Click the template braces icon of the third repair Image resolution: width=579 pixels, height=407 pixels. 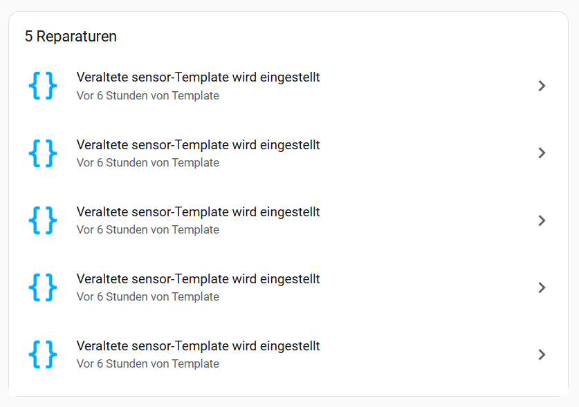(42, 220)
